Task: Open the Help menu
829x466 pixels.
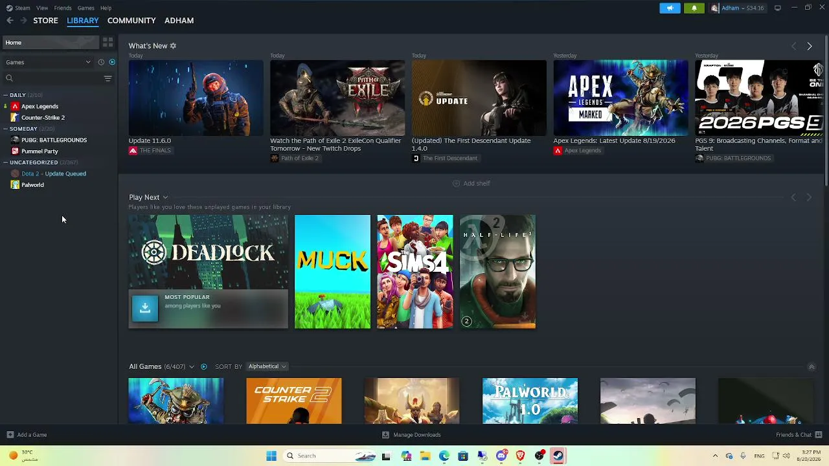Action: 106,8
